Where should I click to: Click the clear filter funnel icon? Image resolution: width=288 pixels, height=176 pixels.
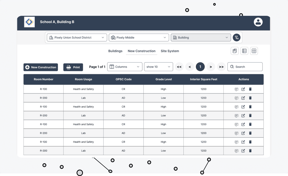coord(236,37)
